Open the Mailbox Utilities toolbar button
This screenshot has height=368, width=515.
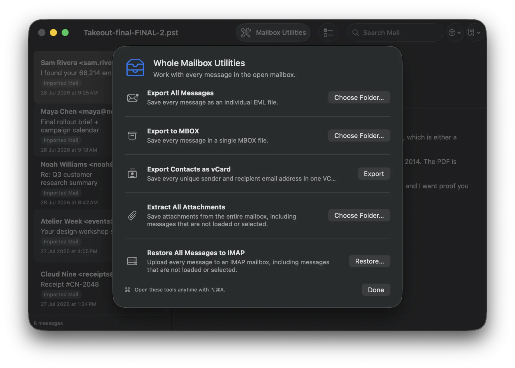click(x=273, y=33)
